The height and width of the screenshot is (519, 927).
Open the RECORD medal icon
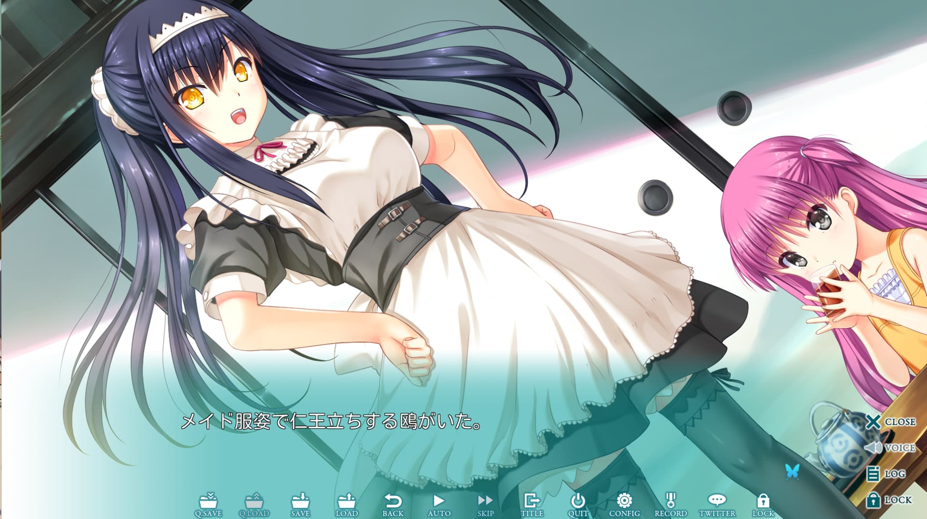tap(671, 505)
